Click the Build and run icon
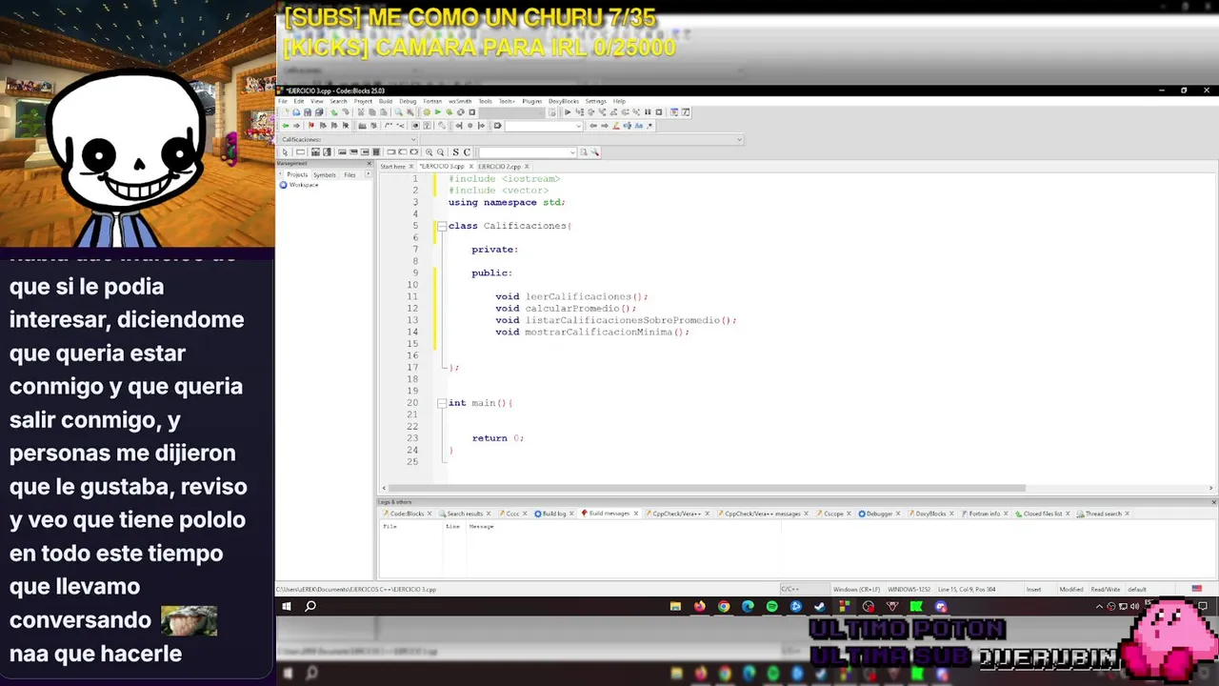Viewport: 1219px width, 686px height. pyautogui.click(x=450, y=111)
